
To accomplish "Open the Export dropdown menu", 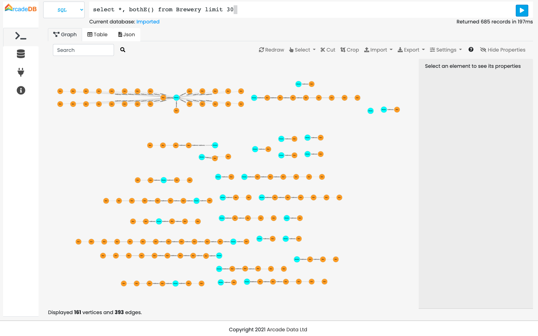I will [411, 50].
